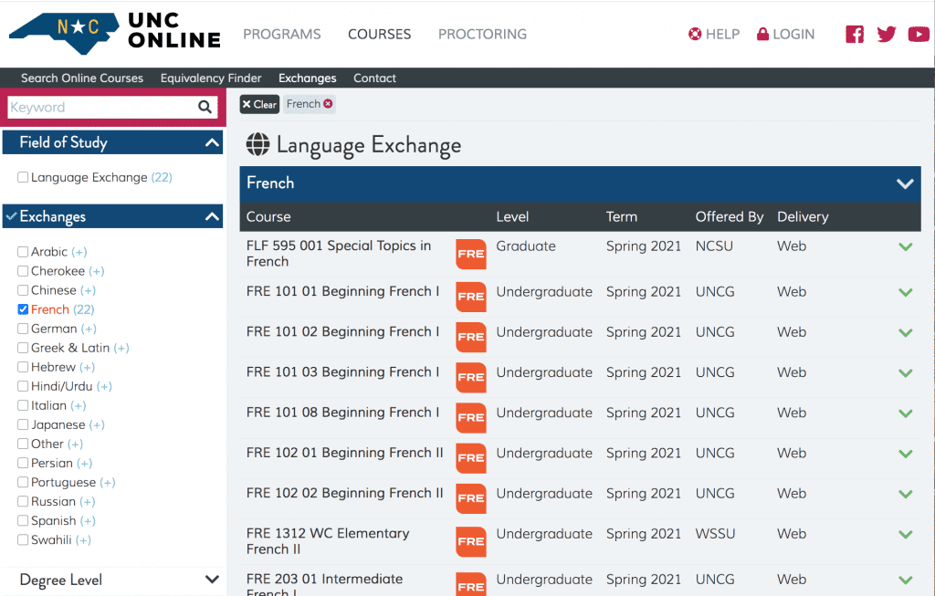Expand Arabic sub-options with its plus
The image size is (935, 596).
click(x=79, y=252)
